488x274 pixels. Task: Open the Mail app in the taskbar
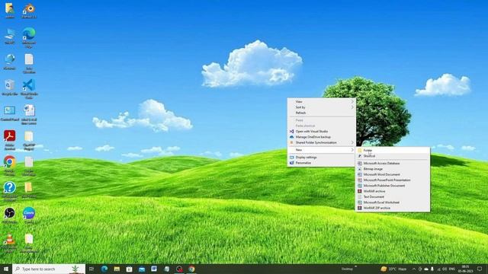click(x=142, y=269)
